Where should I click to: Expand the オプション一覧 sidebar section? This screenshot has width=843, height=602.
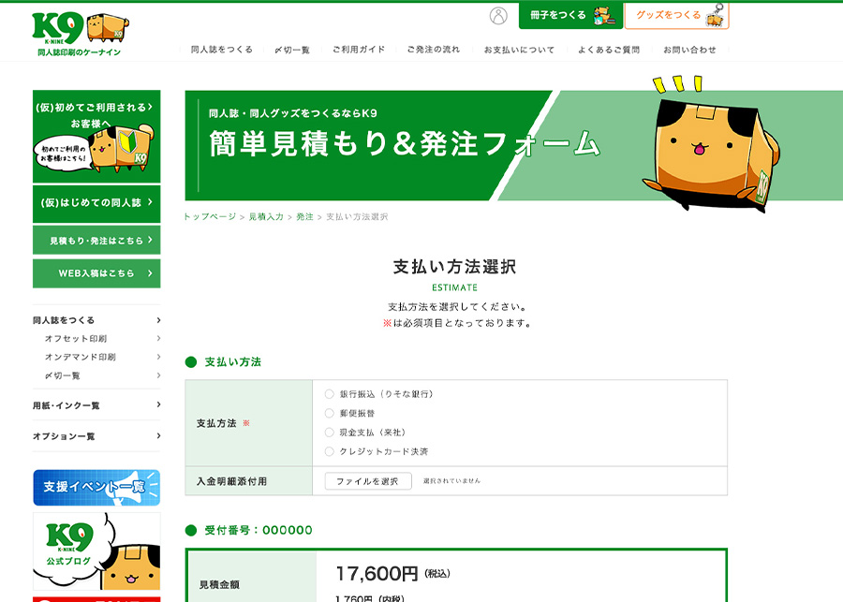click(x=96, y=435)
